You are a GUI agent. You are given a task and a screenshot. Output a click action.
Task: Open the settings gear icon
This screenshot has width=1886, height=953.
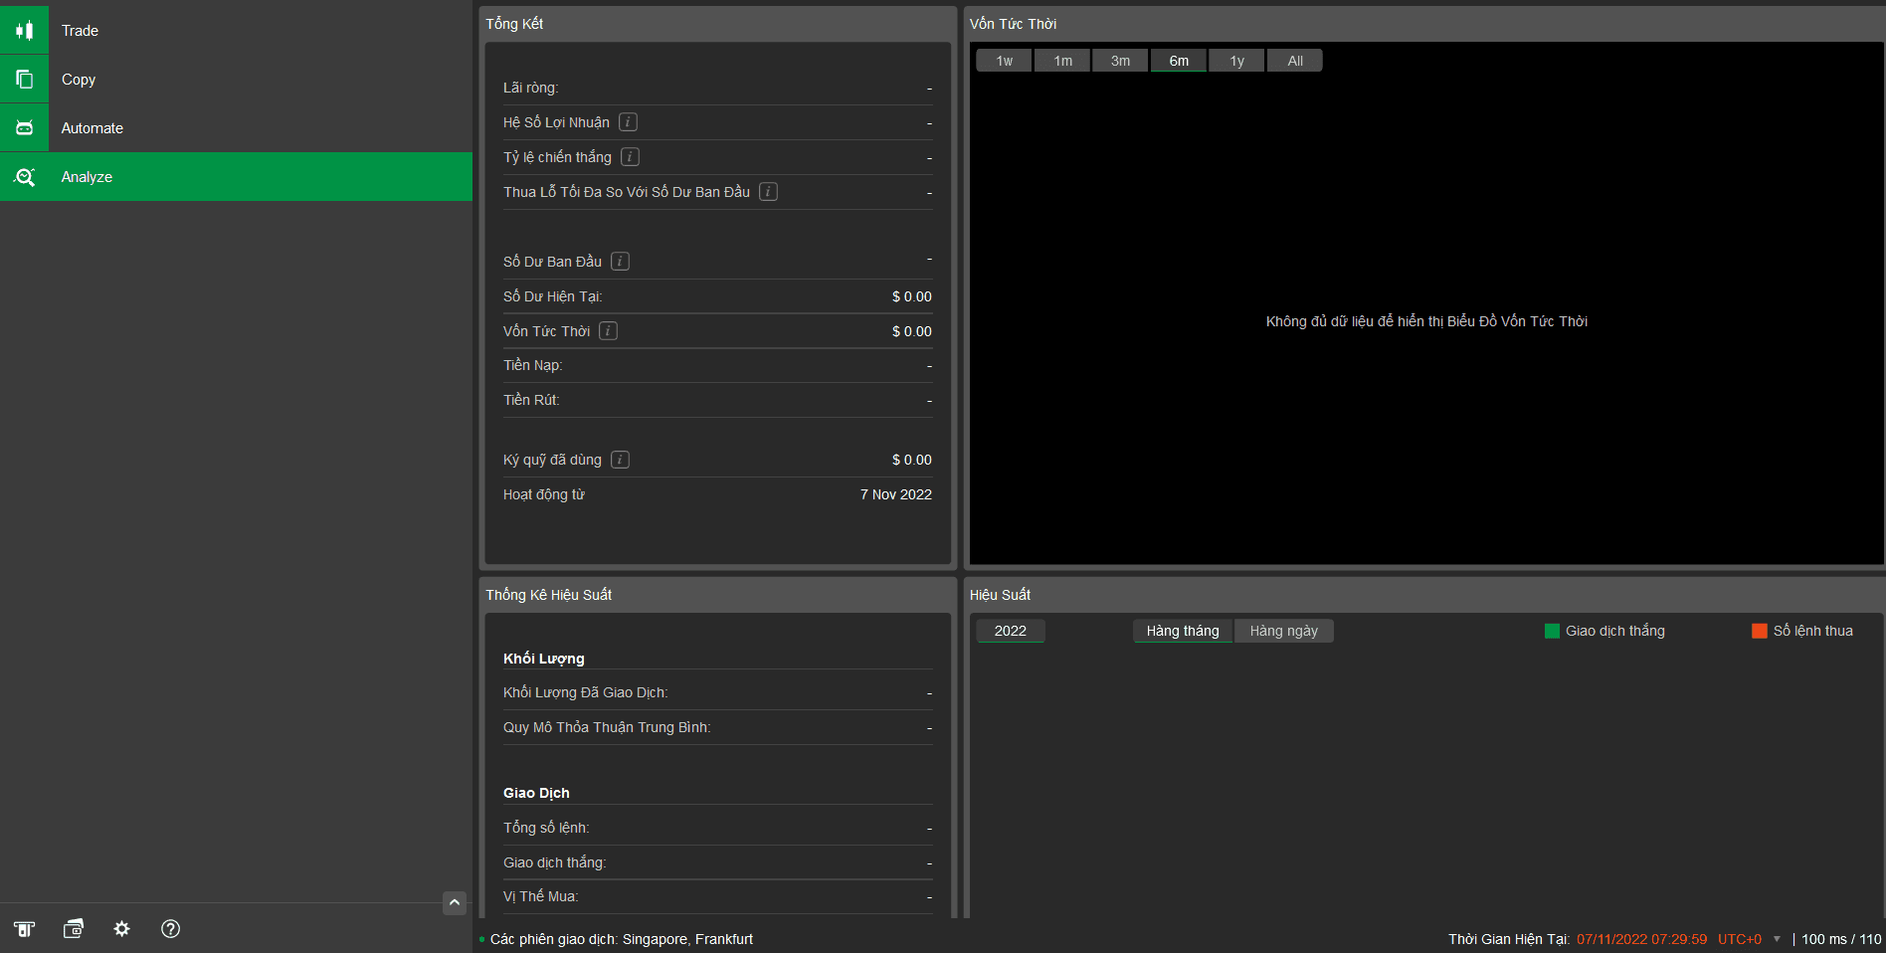tap(121, 928)
